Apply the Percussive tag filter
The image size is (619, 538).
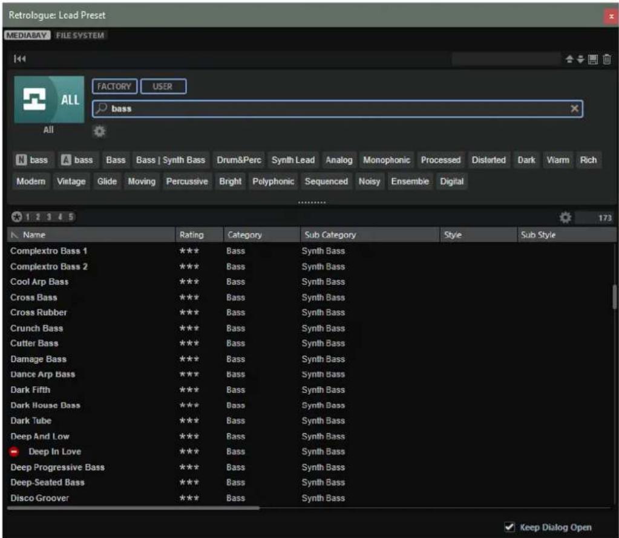click(187, 181)
